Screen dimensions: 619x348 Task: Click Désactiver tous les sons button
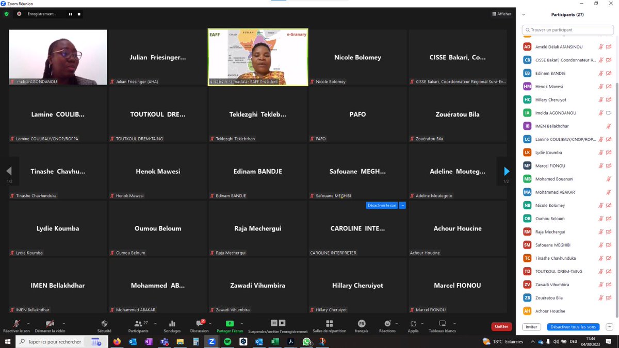click(573, 327)
